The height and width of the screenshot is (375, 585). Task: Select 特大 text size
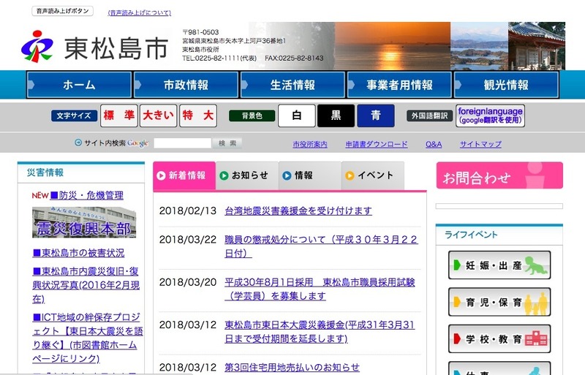(198, 115)
